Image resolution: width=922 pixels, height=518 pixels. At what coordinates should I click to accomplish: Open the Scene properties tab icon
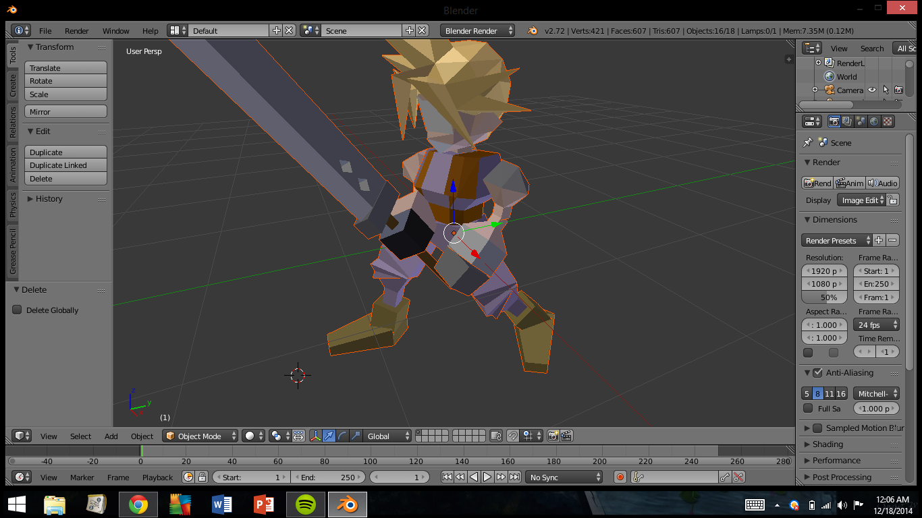[x=861, y=122]
